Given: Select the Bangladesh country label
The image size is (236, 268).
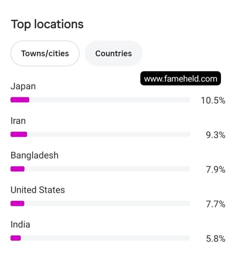Looking at the screenshot, I should tap(35, 155).
